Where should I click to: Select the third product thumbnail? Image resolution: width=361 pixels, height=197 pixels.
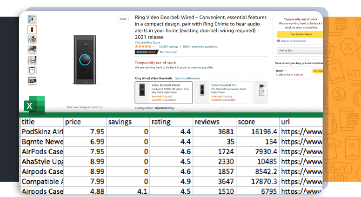pos(32,40)
